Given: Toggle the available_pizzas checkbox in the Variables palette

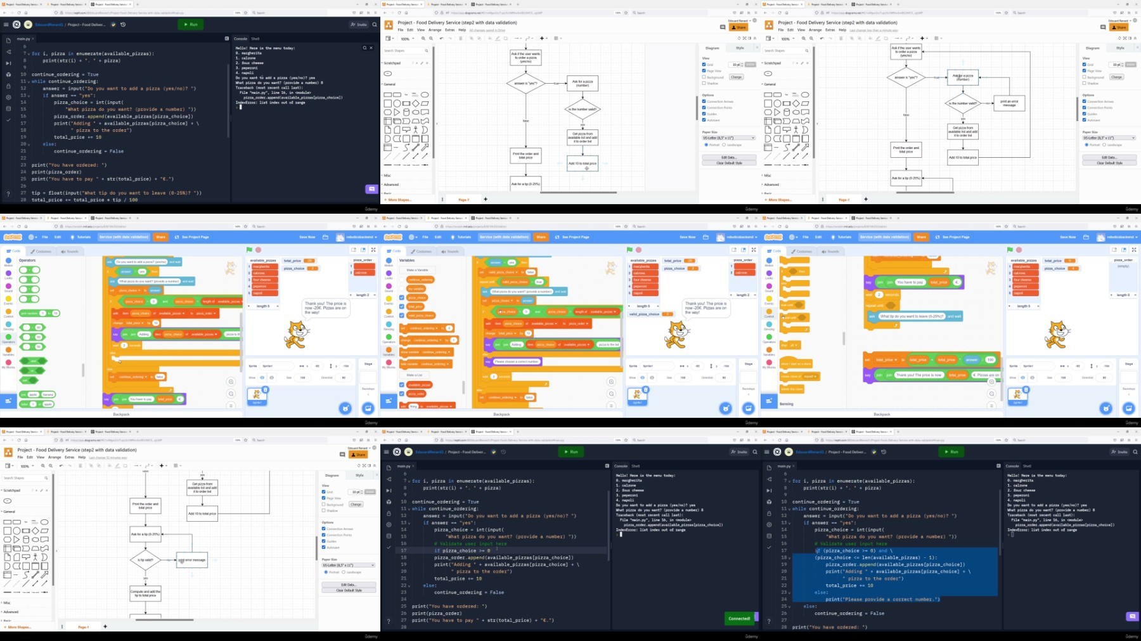Looking at the screenshot, I should click(401, 385).
